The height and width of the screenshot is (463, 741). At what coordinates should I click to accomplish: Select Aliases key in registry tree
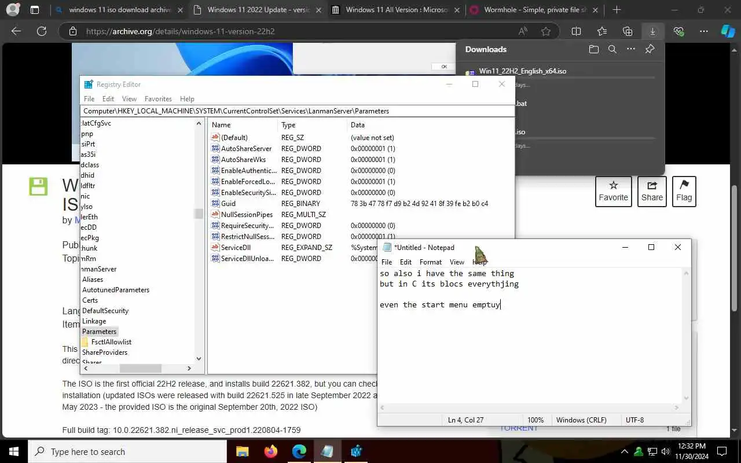click(x=93, y=280)
